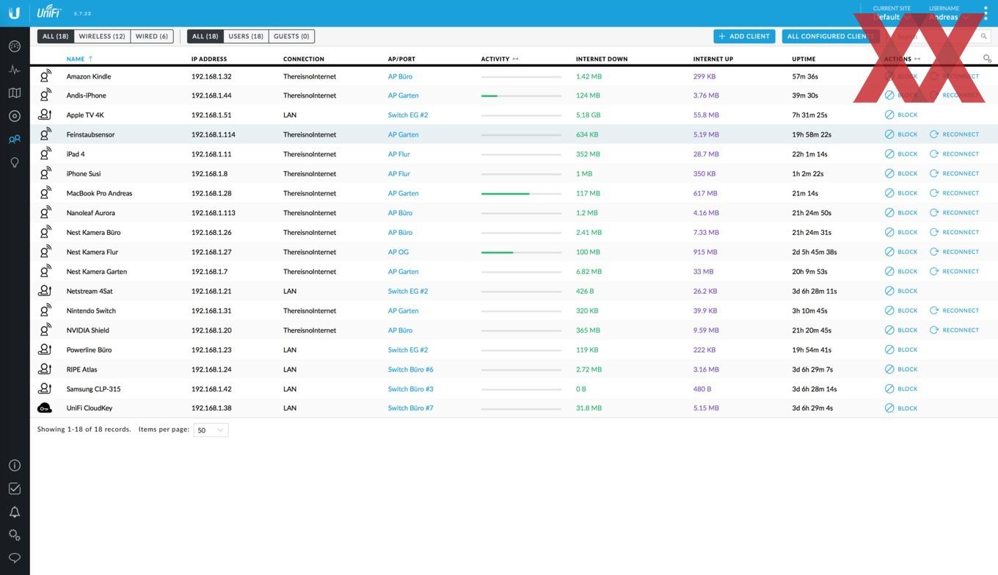
Task: Click reconnect icon for Nintendo Switch
Action: click(934, 311)
